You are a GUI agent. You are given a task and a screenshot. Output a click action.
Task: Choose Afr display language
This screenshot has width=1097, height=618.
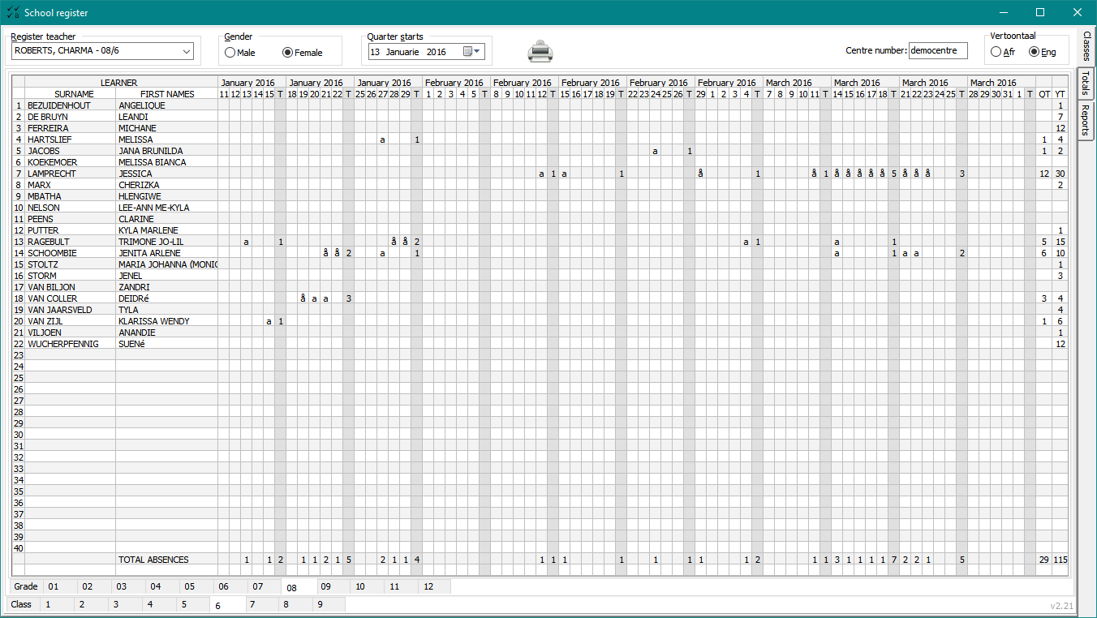point(996,52)
